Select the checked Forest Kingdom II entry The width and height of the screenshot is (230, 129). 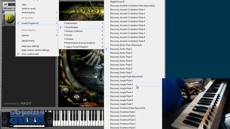37,23
